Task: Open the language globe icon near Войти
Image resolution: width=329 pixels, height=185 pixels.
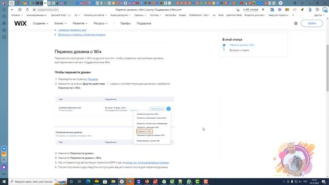Action: tap(296, 23)
